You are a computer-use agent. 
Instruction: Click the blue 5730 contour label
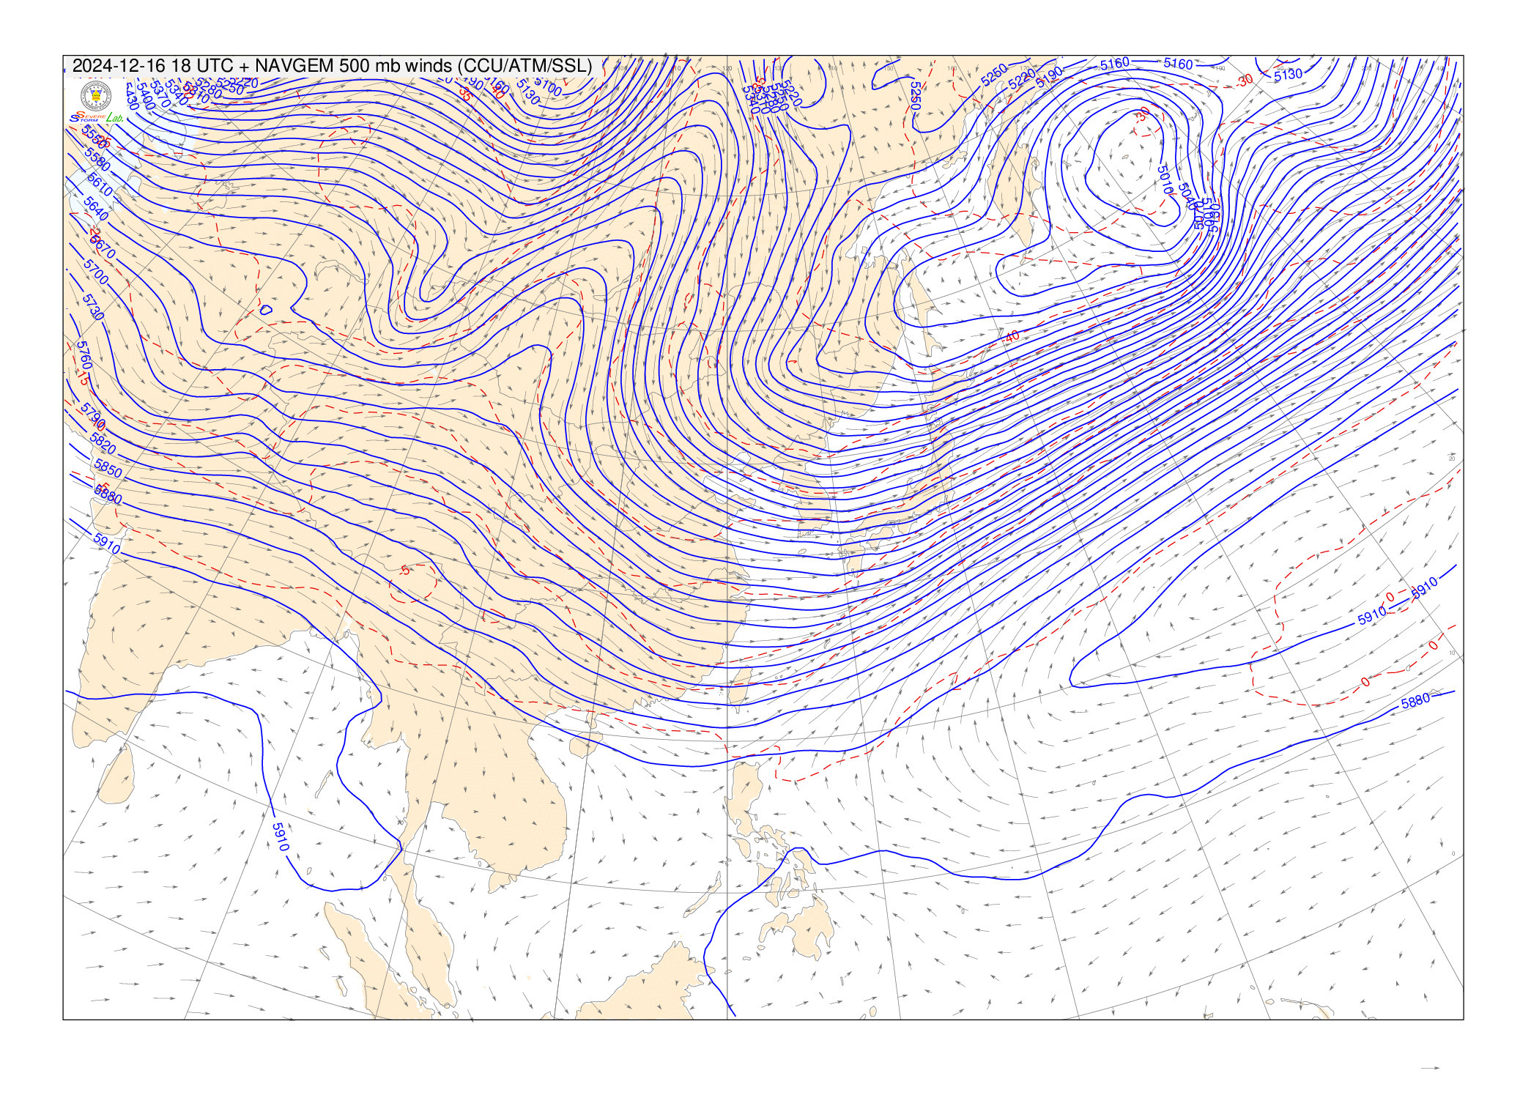[94, 307]
